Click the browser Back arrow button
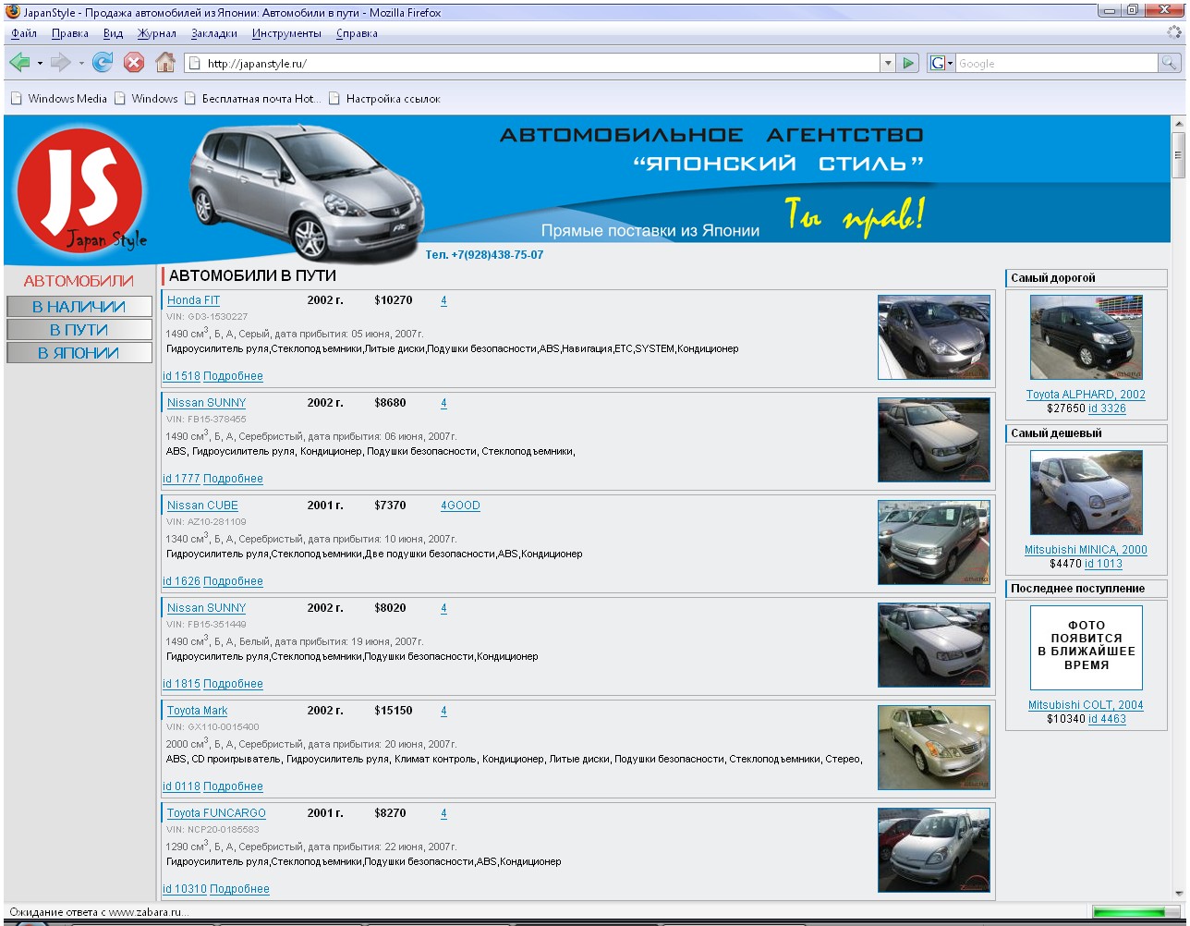The image size is (1190, 926). click(x=19, y=63)
